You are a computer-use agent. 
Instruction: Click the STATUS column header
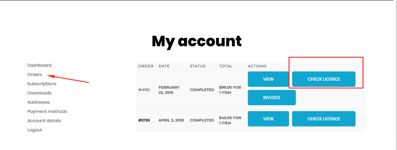198,66
